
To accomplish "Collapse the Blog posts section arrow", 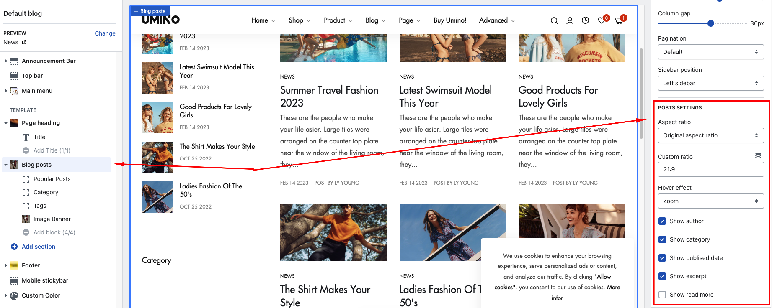I will pos(6,165).
